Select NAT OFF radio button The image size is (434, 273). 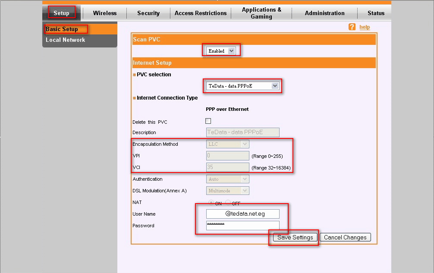228,203
